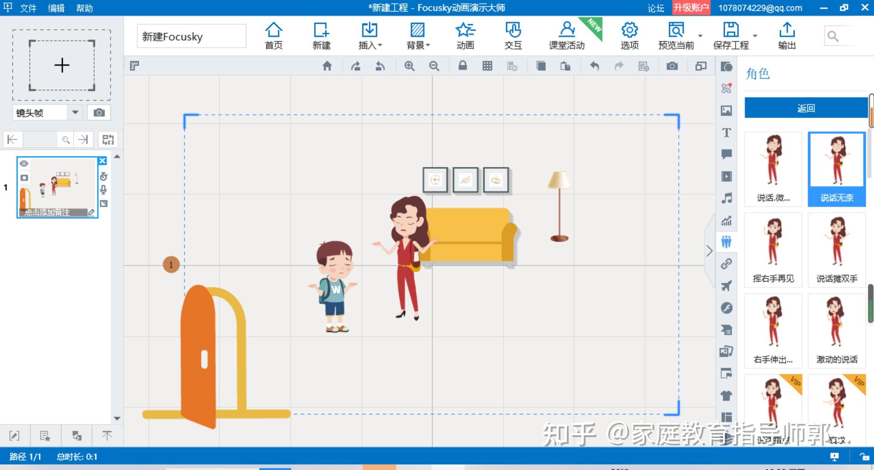The image size is (874, 470).
Task: Click the copy icon in canvas toolbar
Action: point(541,66)
